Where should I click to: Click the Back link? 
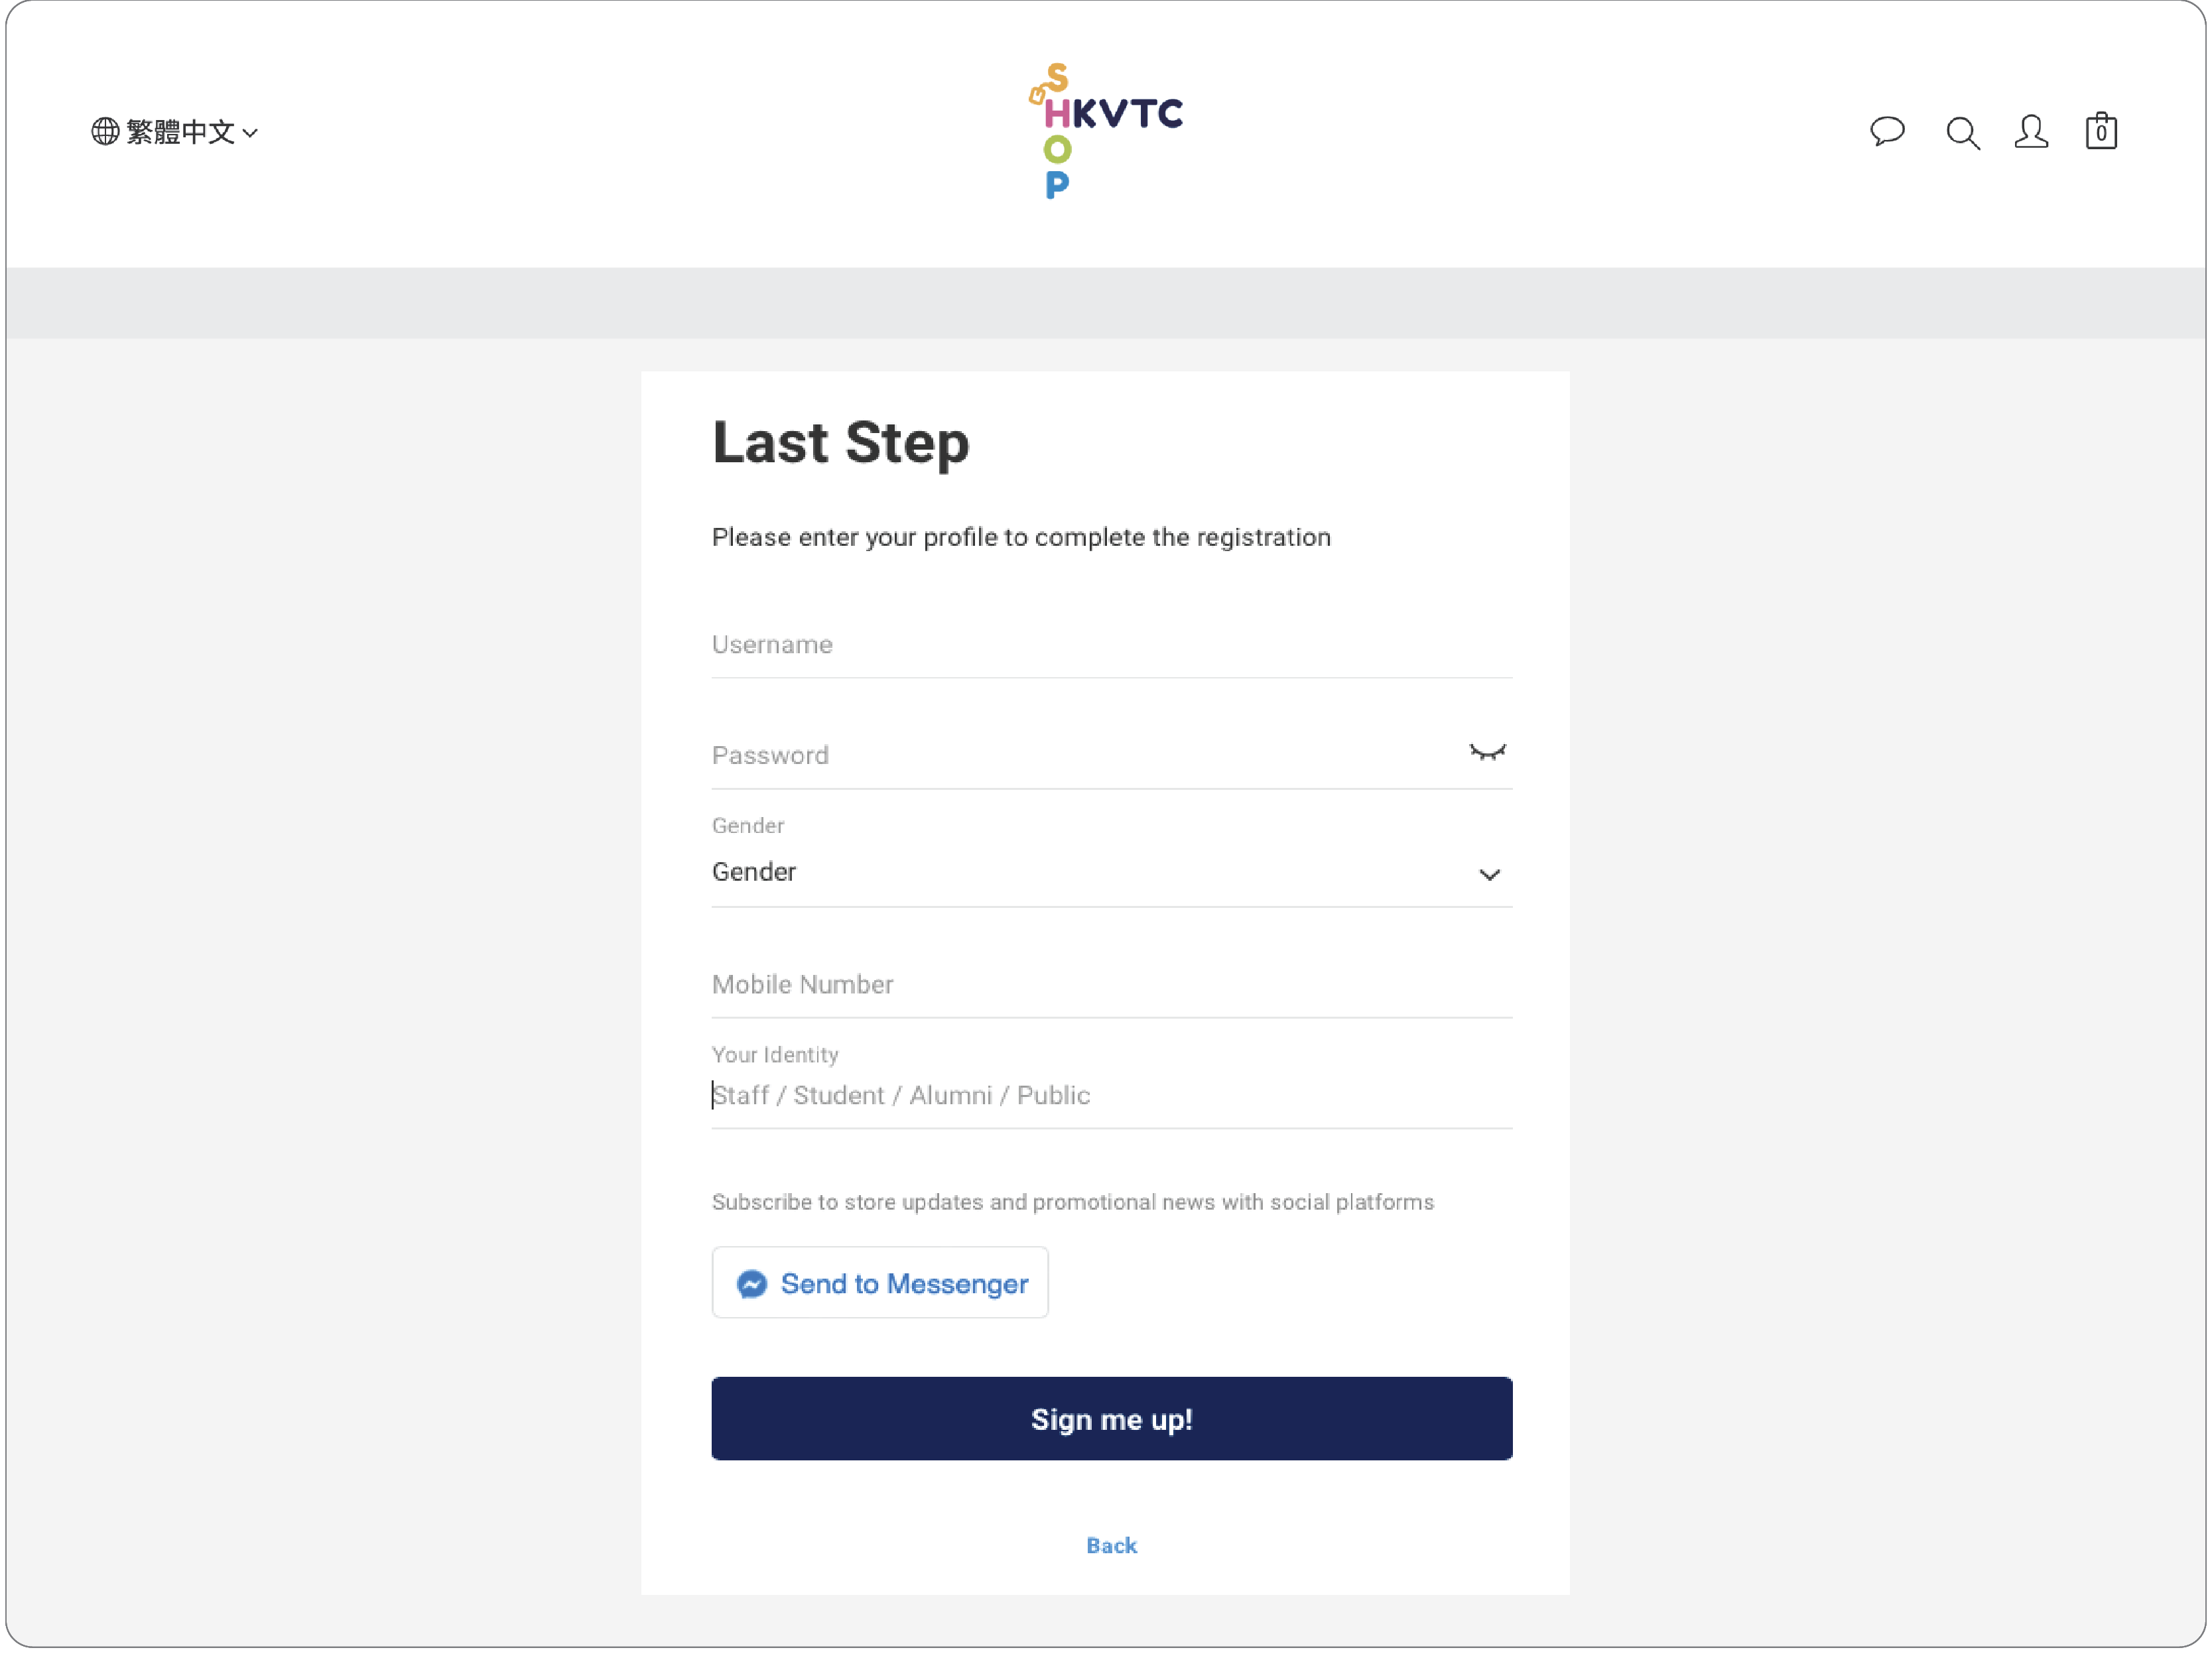[x=1111, y=1545]
